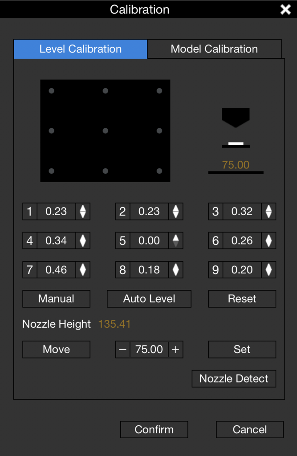Select the center calibration point on platform grid
297x456 pixels.
pos(105,131)
